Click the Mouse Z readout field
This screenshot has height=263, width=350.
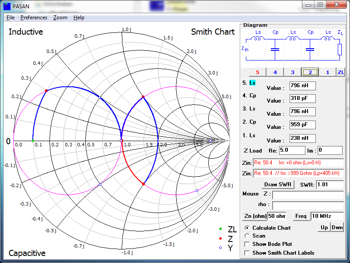[308, 195]
